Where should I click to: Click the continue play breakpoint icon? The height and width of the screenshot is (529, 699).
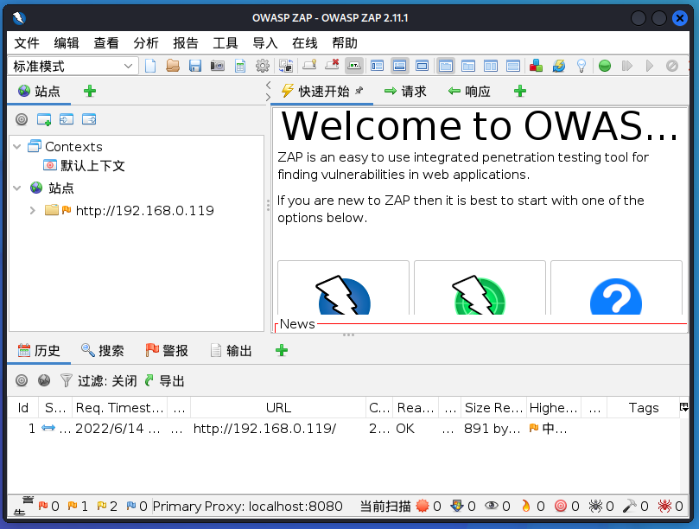pos(650,66)
